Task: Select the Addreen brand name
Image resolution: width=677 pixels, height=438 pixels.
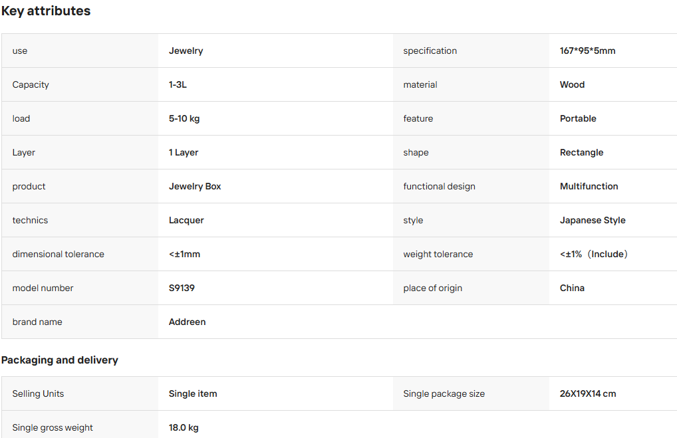Action: [x=187, y=322]
